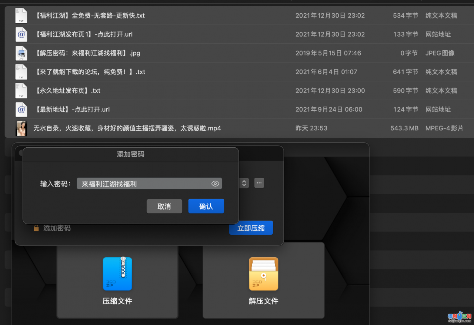Confirm the password with 确认 button

(206, 206)
